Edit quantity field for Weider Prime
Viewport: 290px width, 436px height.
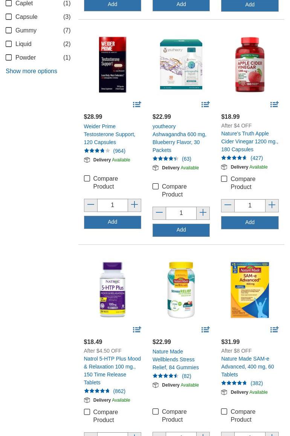click(x=113, y=205)
